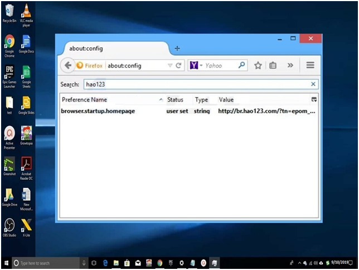The width and height of the screenshot is (359, 270).
Task: Open Chrome from the taskbar
Action: click(159, 263)
